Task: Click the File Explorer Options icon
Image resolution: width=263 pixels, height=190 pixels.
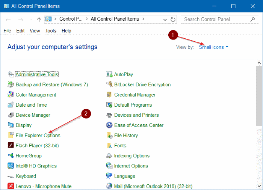Action: coord(11,135)
